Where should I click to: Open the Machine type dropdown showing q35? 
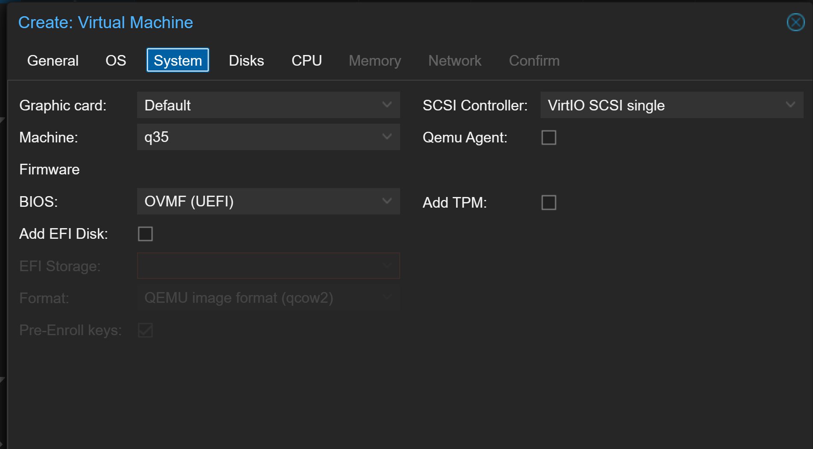click(268, 137)
